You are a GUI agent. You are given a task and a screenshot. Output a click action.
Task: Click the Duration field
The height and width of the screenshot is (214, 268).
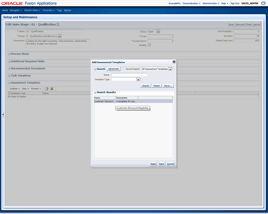[x=247, y=36]
